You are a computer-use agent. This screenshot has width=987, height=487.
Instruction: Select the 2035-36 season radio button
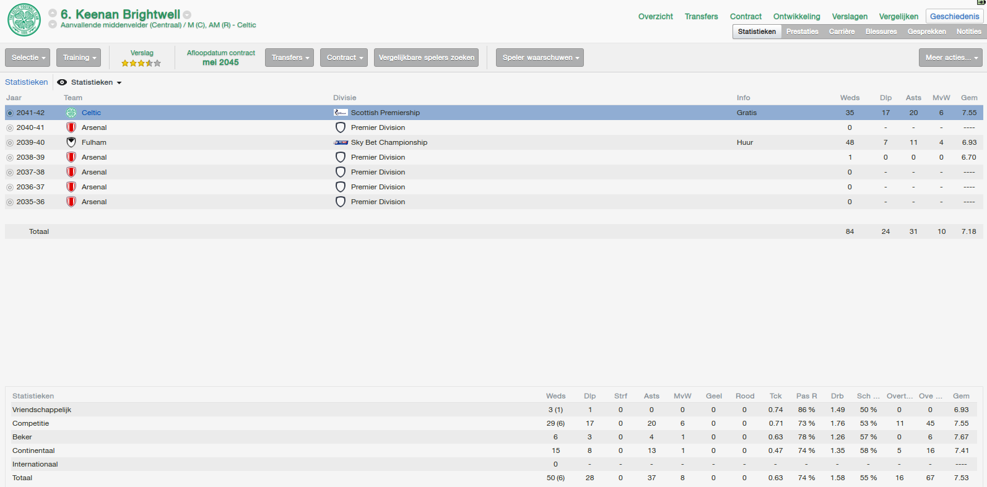point(10,202)
